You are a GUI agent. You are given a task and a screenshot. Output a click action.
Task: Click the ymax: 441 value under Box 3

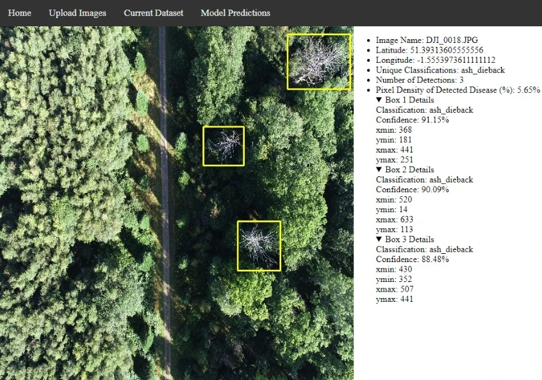pyautogui.click(x=395, y=300)
